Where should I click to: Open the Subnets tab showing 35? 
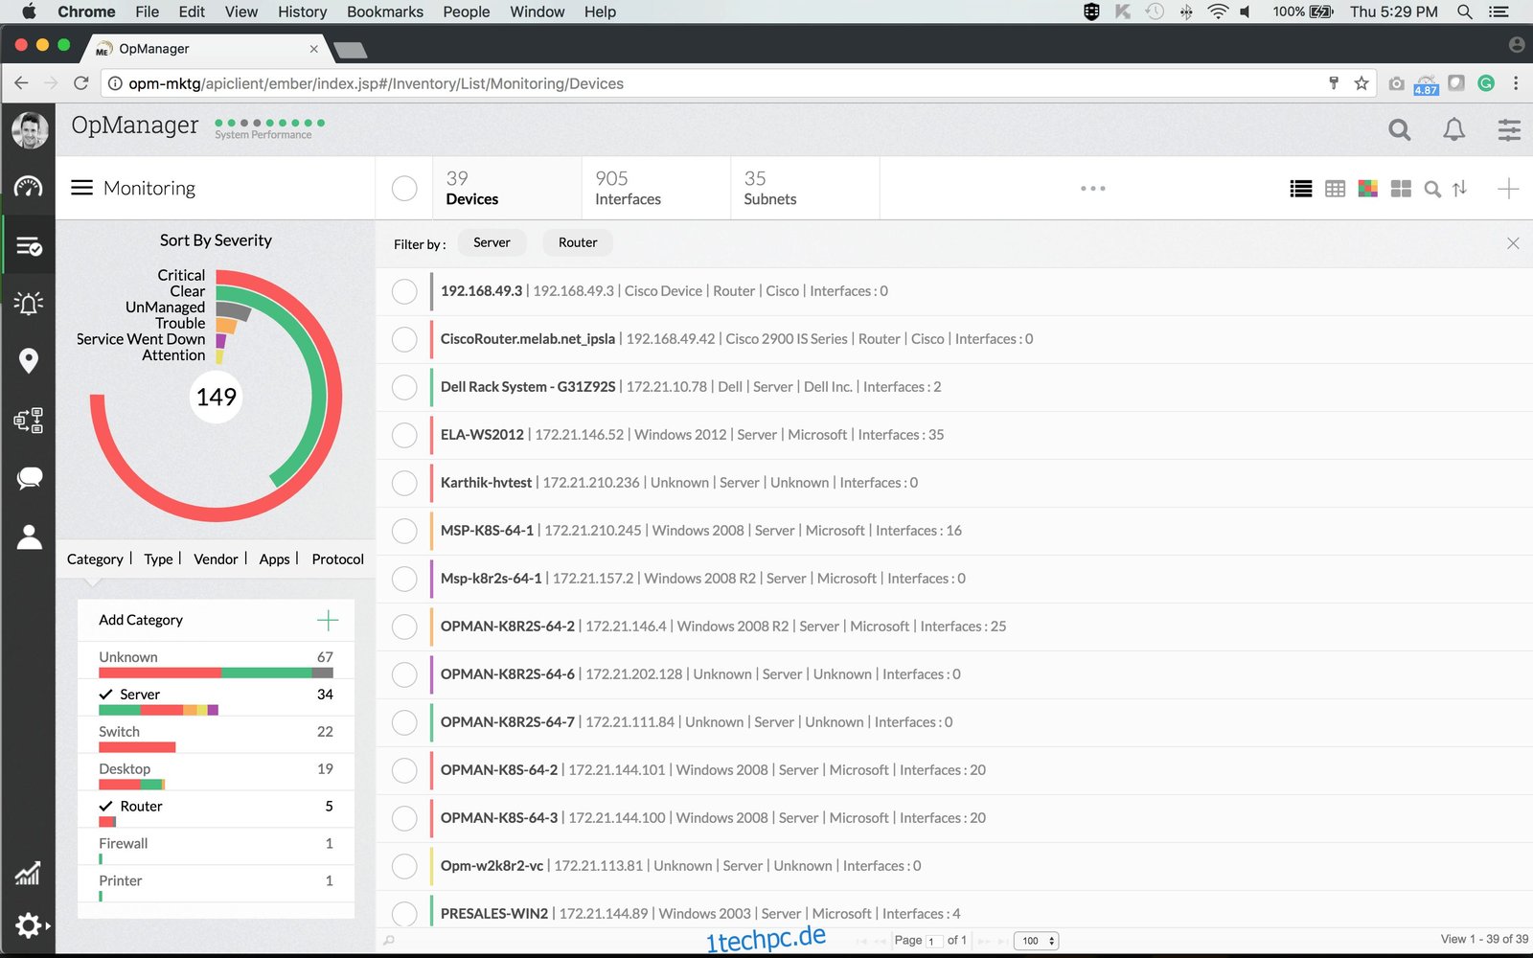(806, 189)
